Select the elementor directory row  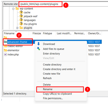(x=53, y=50)
